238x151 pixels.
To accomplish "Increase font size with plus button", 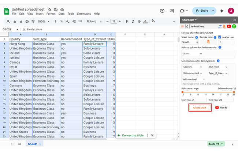I will point(120,21).
